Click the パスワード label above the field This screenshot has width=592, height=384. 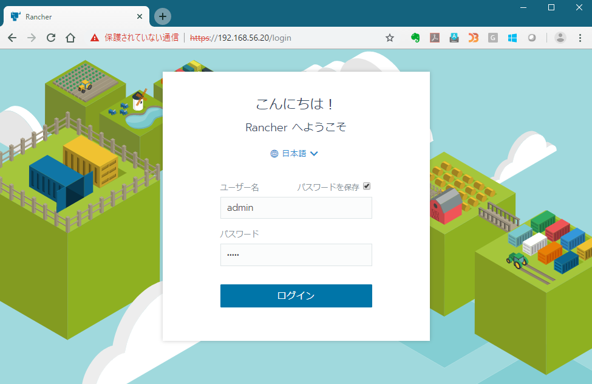[x=239, y=234]
